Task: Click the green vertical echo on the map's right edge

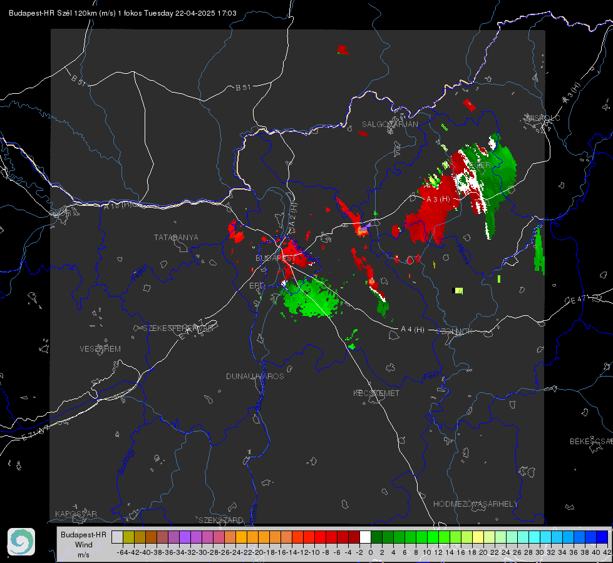Action: coord(540,251)
